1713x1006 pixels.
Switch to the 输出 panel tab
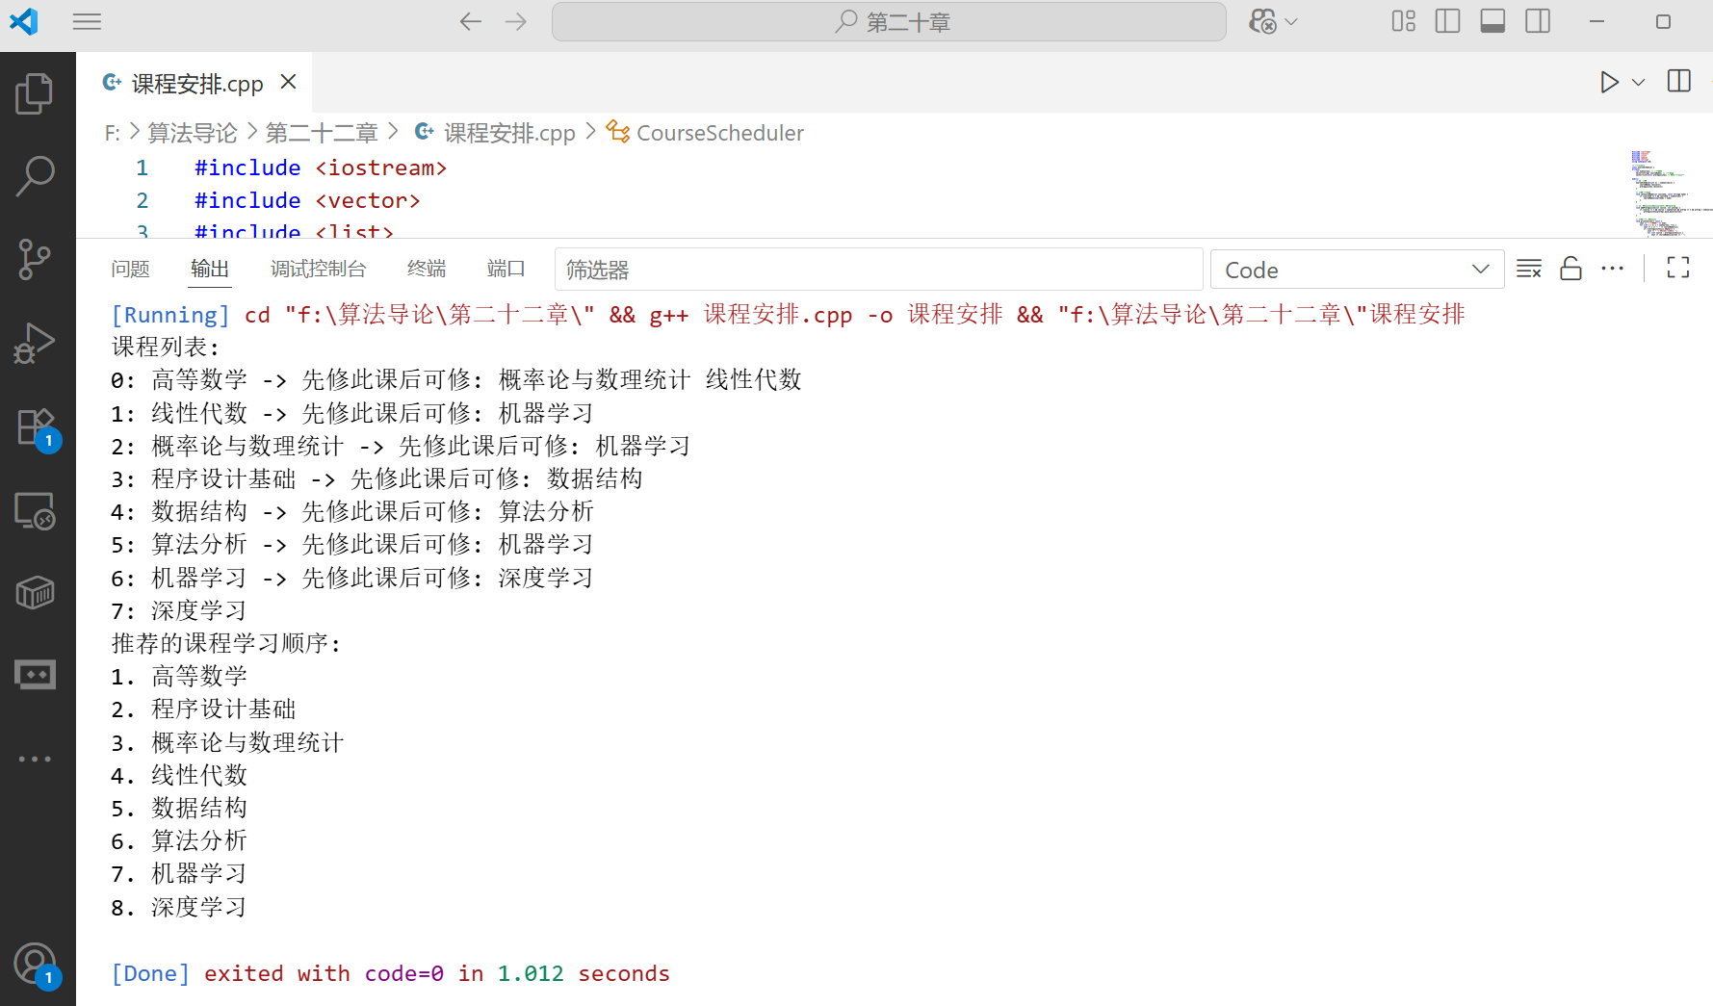(210, 269)
